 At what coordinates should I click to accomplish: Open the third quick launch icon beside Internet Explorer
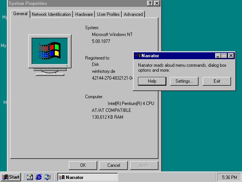47,177
